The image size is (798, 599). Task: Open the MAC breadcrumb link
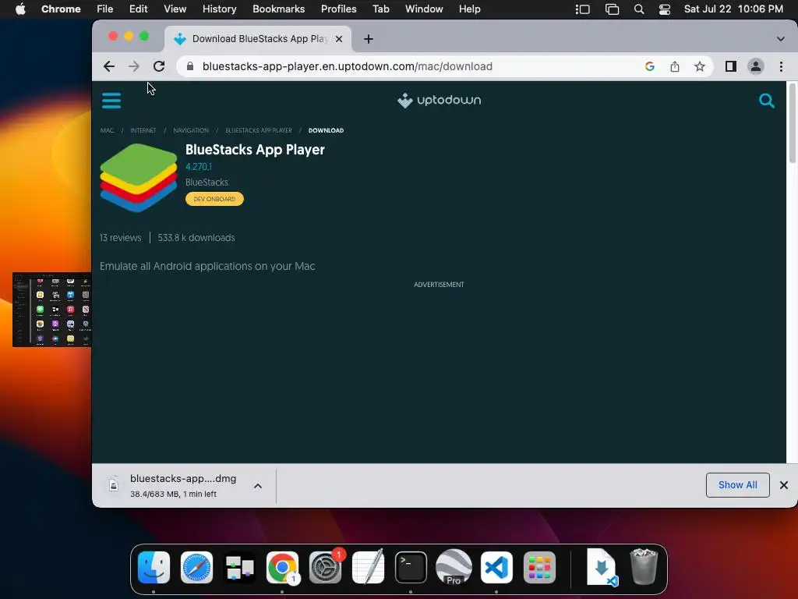pyautogui.click(x=107, y=130)
